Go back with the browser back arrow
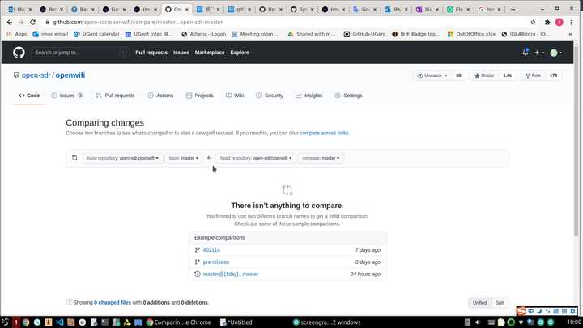 click(x=10, y=23)
